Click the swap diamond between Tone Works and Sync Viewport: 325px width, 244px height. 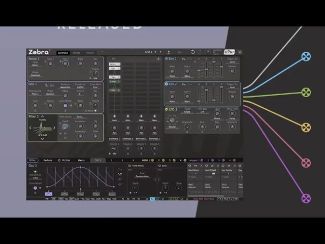click(157, 179)
